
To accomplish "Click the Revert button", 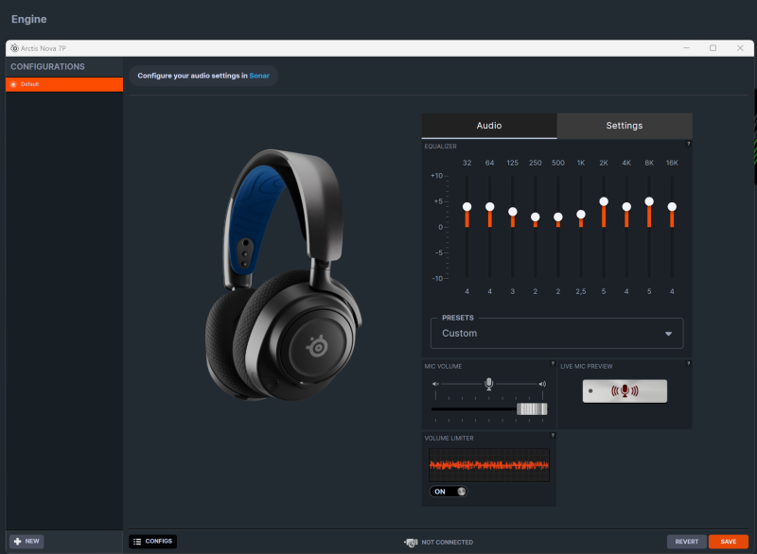I will (687, 542).
